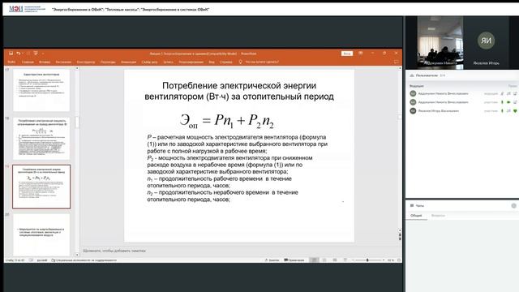This screenshot has height=292, width=519.
Task: Click the webcam video feed tile
Action: pyautogui.click(x=440, y=43)
